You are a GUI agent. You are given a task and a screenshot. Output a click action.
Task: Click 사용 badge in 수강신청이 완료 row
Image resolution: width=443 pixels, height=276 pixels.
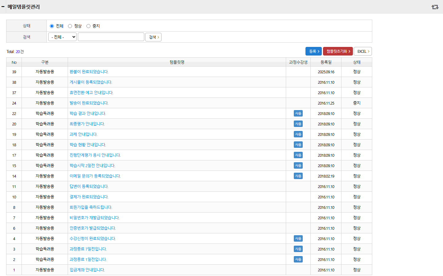[x=298, y=239]
